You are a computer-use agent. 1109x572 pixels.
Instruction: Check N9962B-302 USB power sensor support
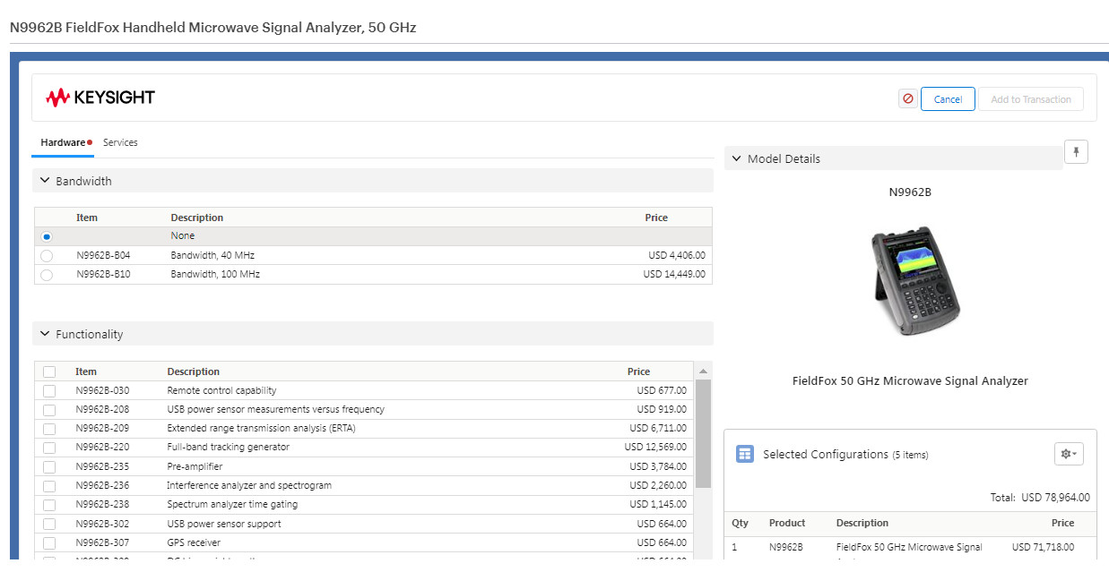49,525
